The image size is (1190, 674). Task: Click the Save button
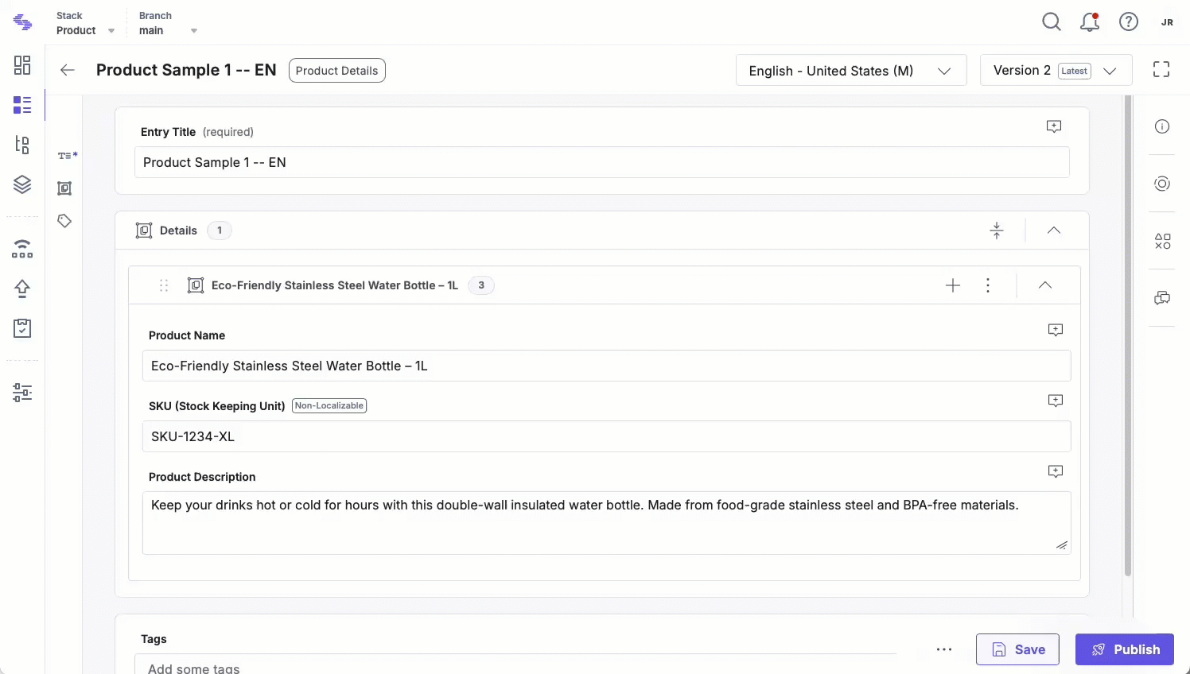[x=1017, y=649]
